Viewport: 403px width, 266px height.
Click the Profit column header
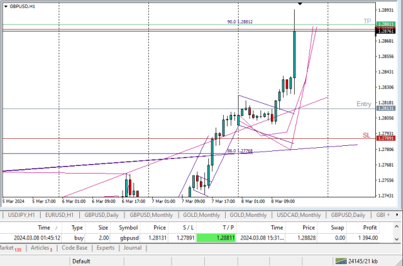[x=370, y=228]
